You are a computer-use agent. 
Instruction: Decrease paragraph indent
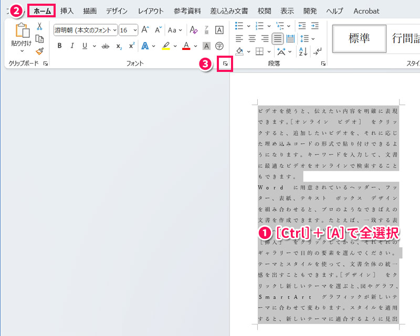click(302, 26)
